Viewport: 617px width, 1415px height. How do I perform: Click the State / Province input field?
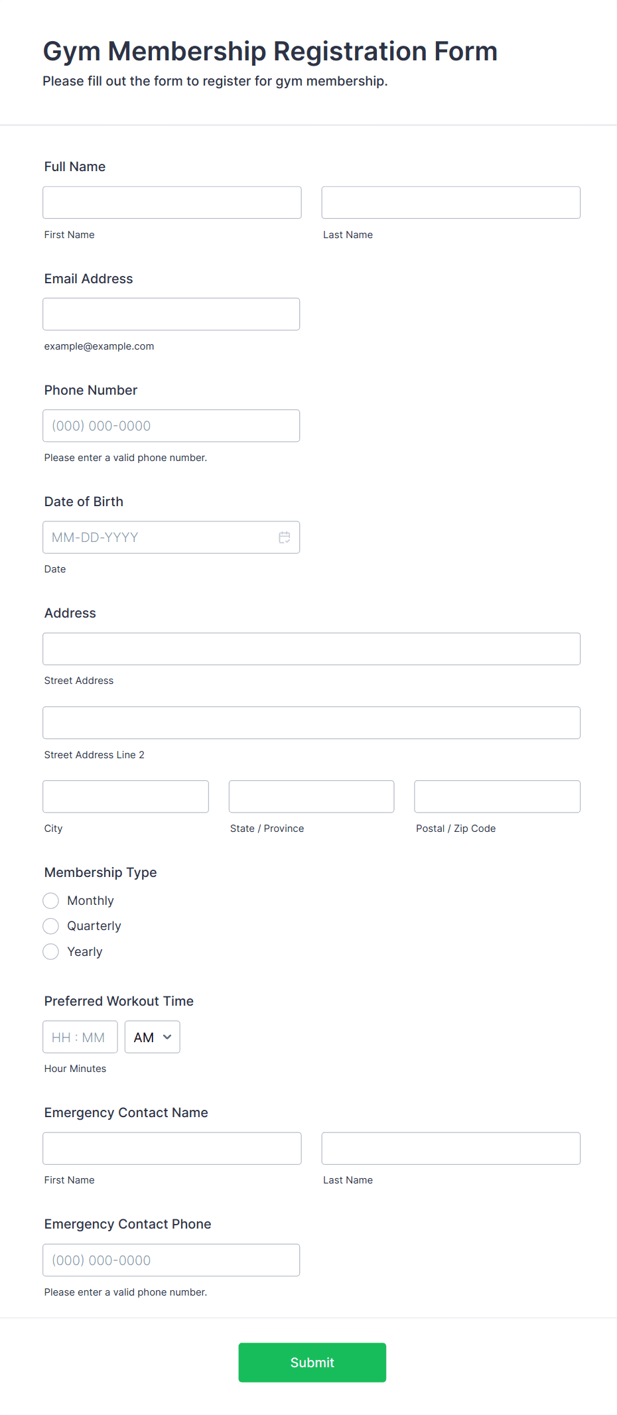point(311,796)
